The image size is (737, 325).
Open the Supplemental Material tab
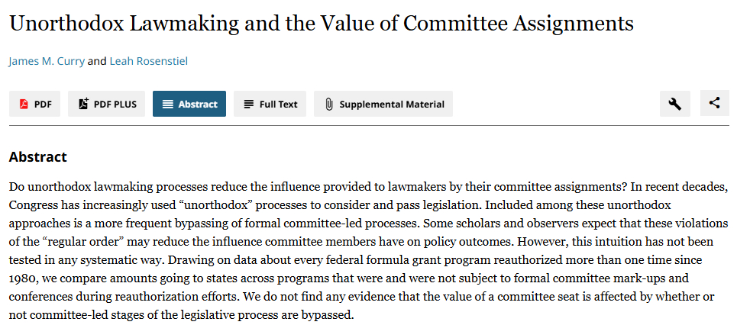[x=391, y=105]
